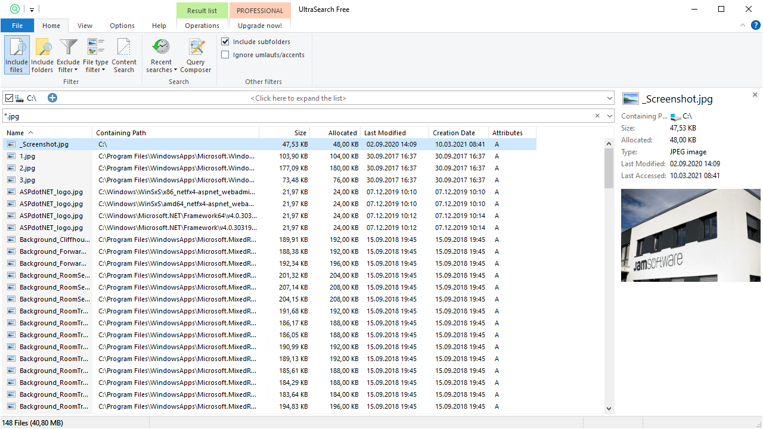
Task: Sort by Containing Path column header
Action: pyautogui.click(x=176, y=133)
